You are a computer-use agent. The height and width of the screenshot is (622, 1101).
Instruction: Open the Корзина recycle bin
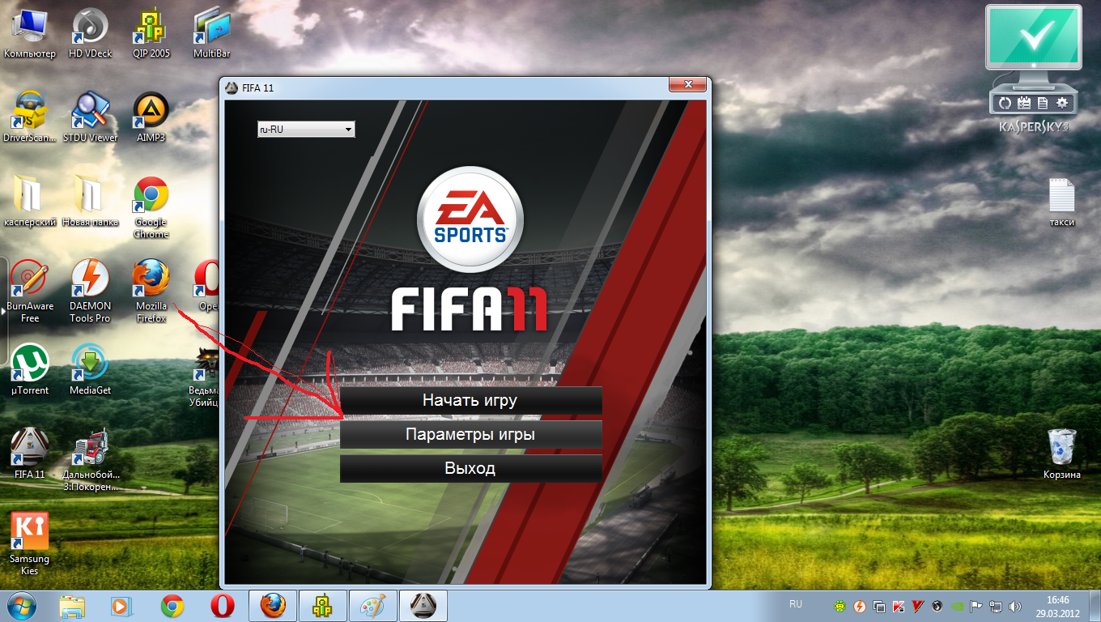1061,454
